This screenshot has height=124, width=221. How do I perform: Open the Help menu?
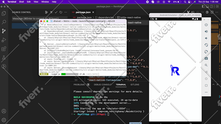[54, 2]
